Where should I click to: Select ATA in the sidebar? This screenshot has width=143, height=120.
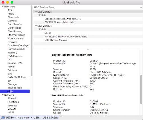point(10,10)
